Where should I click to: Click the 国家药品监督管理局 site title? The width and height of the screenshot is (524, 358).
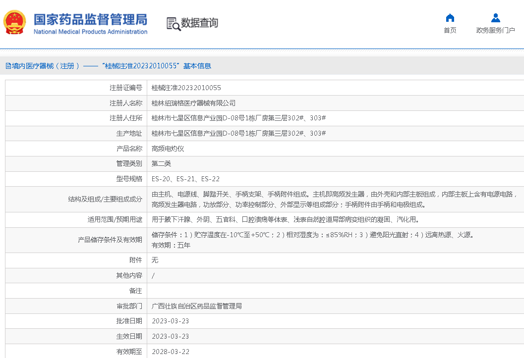pos(90,19)
